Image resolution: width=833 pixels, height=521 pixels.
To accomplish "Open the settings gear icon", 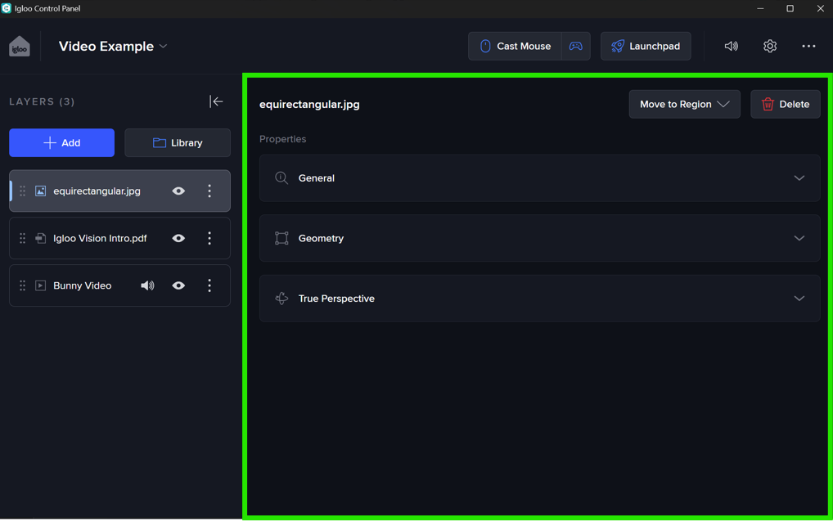I will (x=770, y=47).
